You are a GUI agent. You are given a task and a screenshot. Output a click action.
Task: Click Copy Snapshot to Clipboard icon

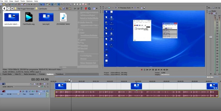(142, 8)
